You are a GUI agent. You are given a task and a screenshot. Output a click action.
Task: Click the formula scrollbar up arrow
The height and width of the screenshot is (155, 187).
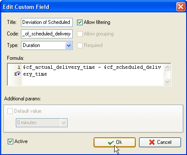(167, 67)
